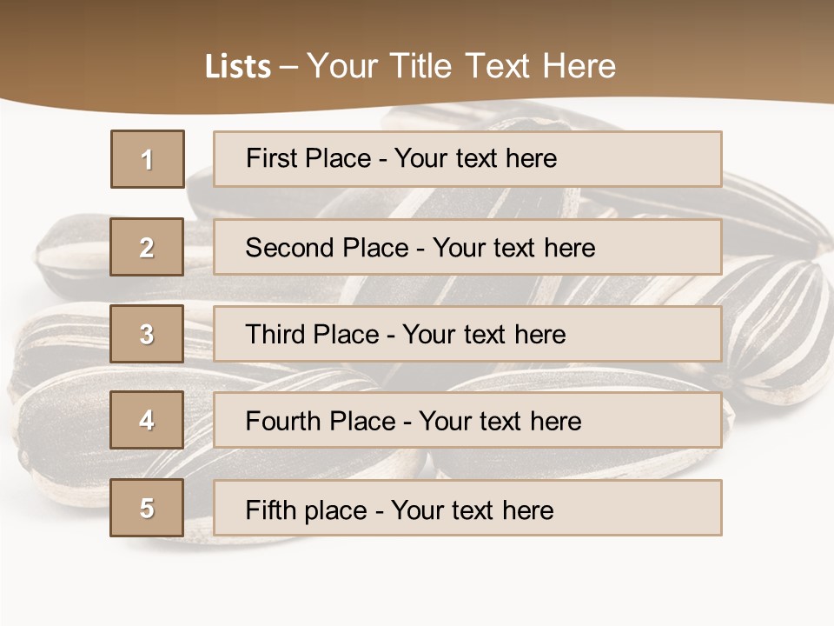Click the Your Title Text Here heading
Screen dimensions: 834x626
[461, 66]
